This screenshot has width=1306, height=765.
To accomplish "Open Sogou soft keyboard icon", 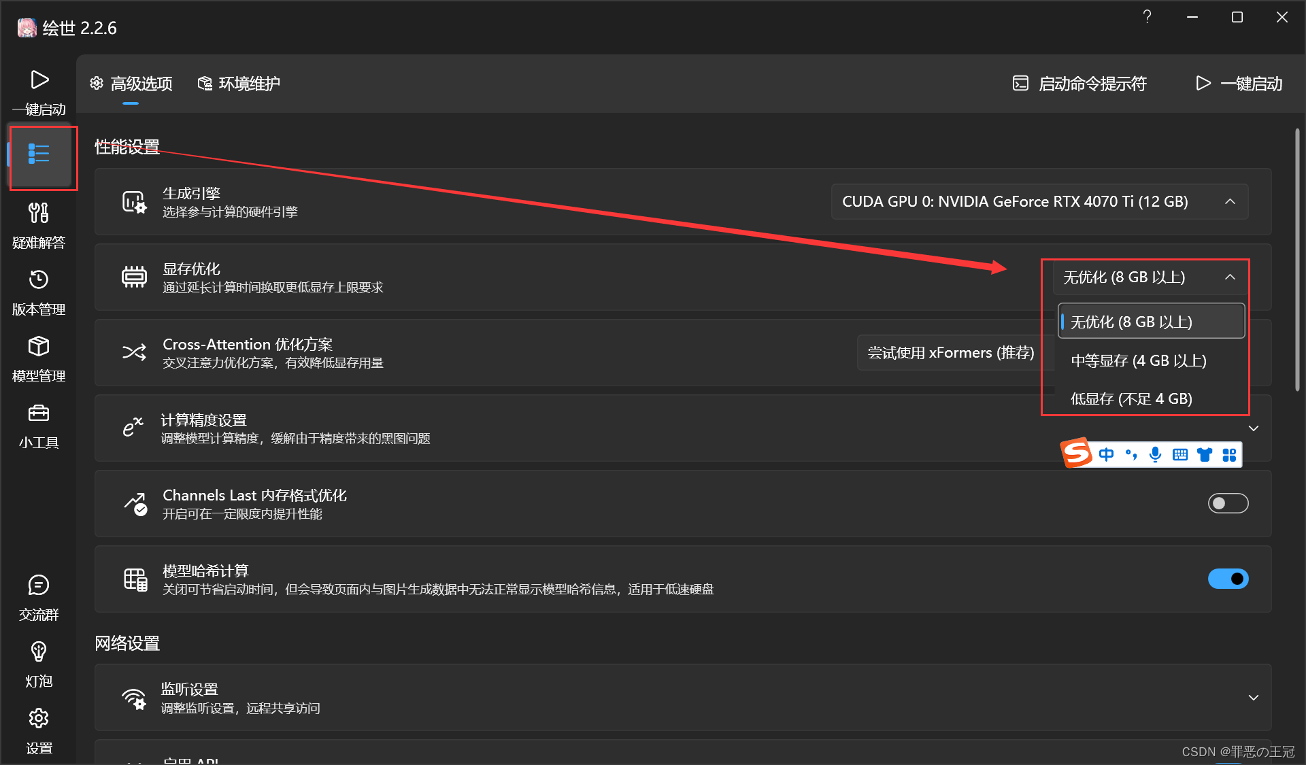I will (1180, 455).
